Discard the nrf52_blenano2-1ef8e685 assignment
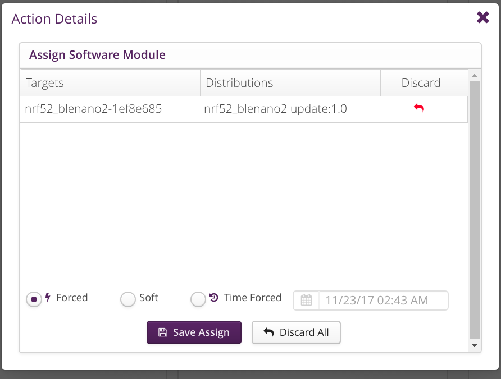Image resolution: width=501 pixels, height=379 pixels. click(x=419, y=108)
